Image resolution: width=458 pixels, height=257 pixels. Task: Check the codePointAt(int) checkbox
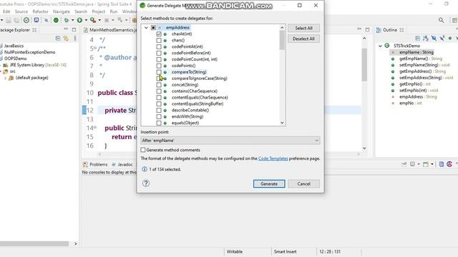click(159, 46)
